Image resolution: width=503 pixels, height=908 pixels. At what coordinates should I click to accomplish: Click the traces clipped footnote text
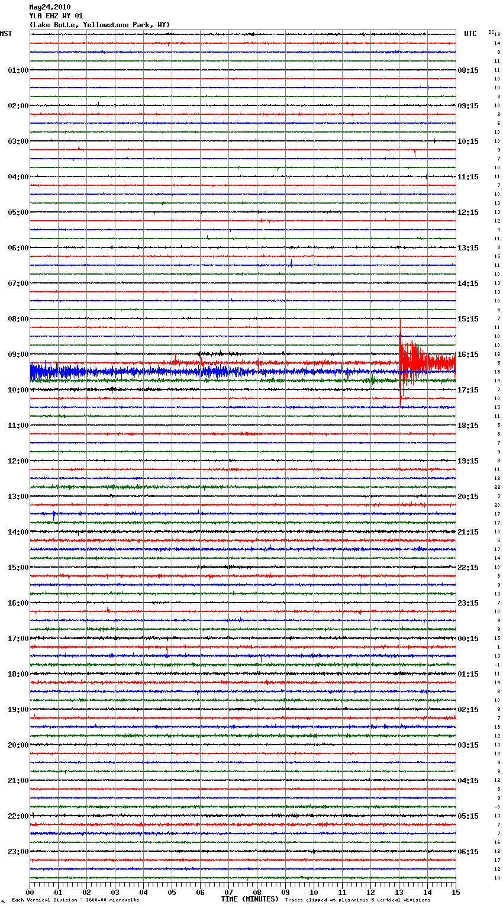coord(357,900)
